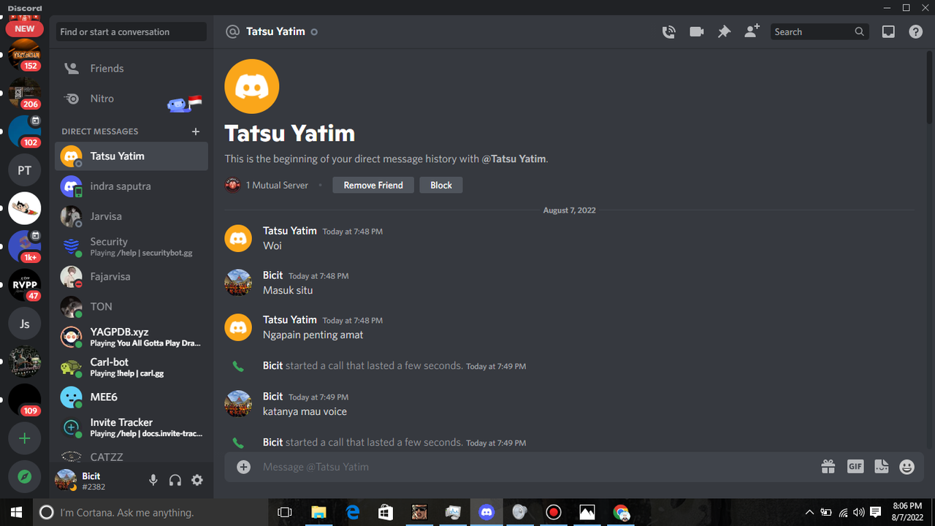Open the TON conversation
935x526 pixels.
click(131, 307)
